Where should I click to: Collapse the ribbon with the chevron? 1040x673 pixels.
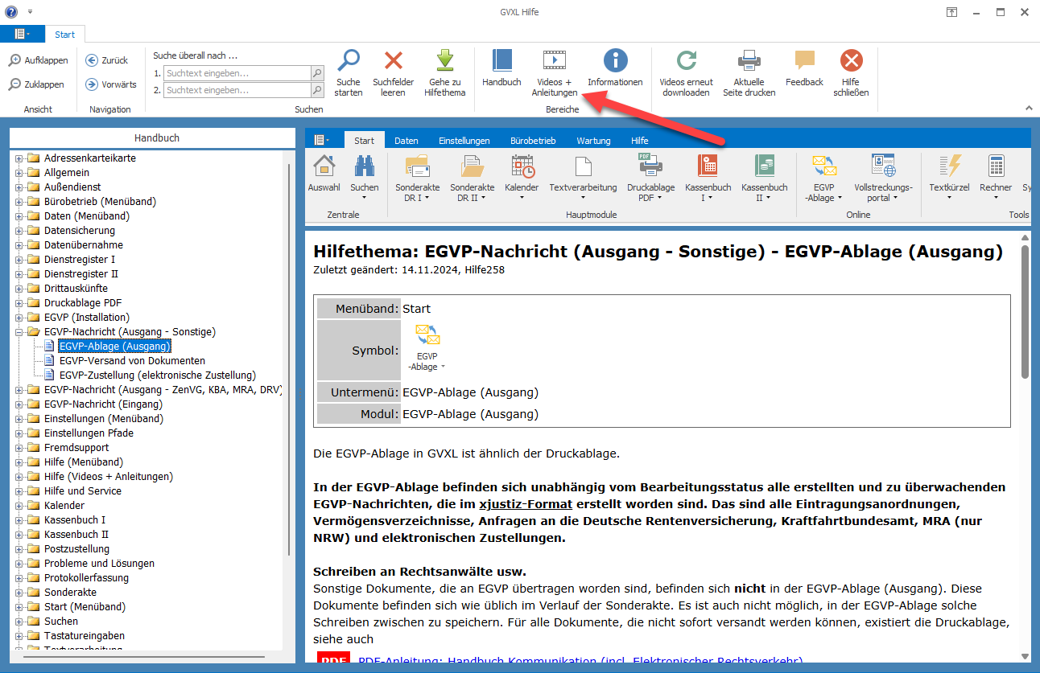click(x=1028, y=108)
